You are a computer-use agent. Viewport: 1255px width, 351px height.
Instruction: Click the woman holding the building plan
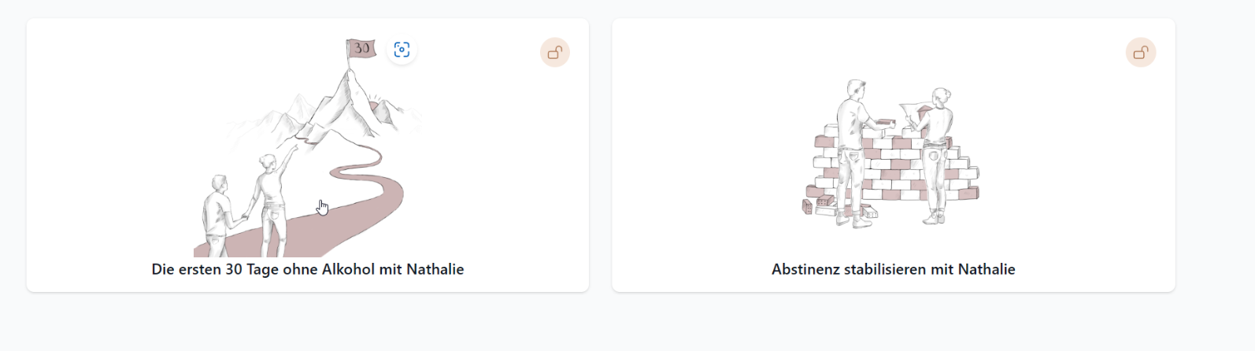pyautogui.click(x=935, y=150)
